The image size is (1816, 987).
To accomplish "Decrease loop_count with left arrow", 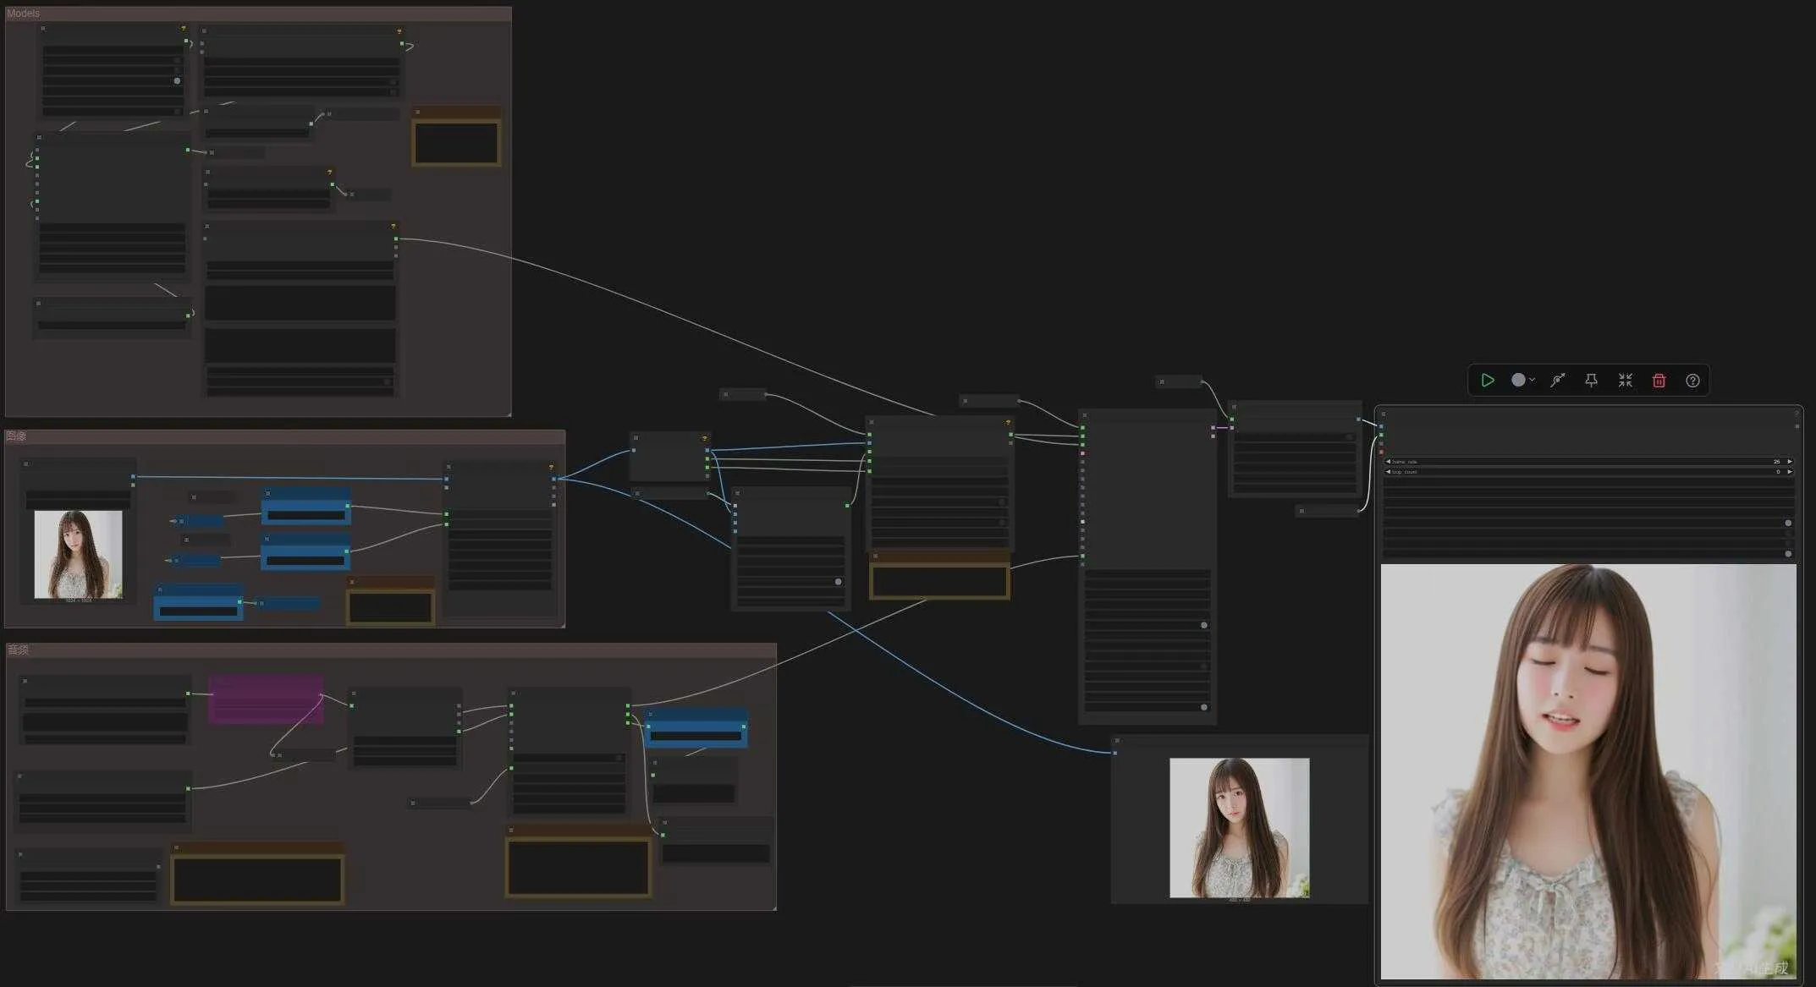I will pos(1388,471).
